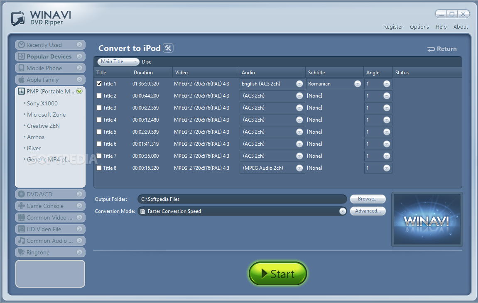Image resolution: width=478 pixels, height=303 pixels.
Task: Open the Help menu
Action: [441, 27]
